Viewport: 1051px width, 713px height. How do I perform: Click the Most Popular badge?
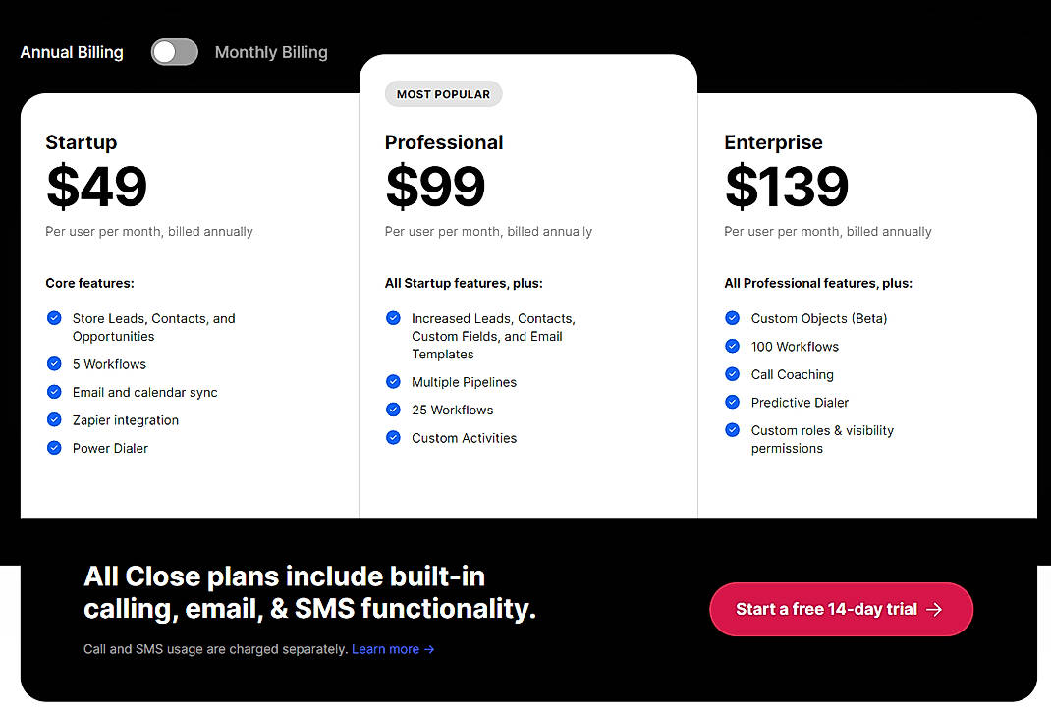coord(443,94)
